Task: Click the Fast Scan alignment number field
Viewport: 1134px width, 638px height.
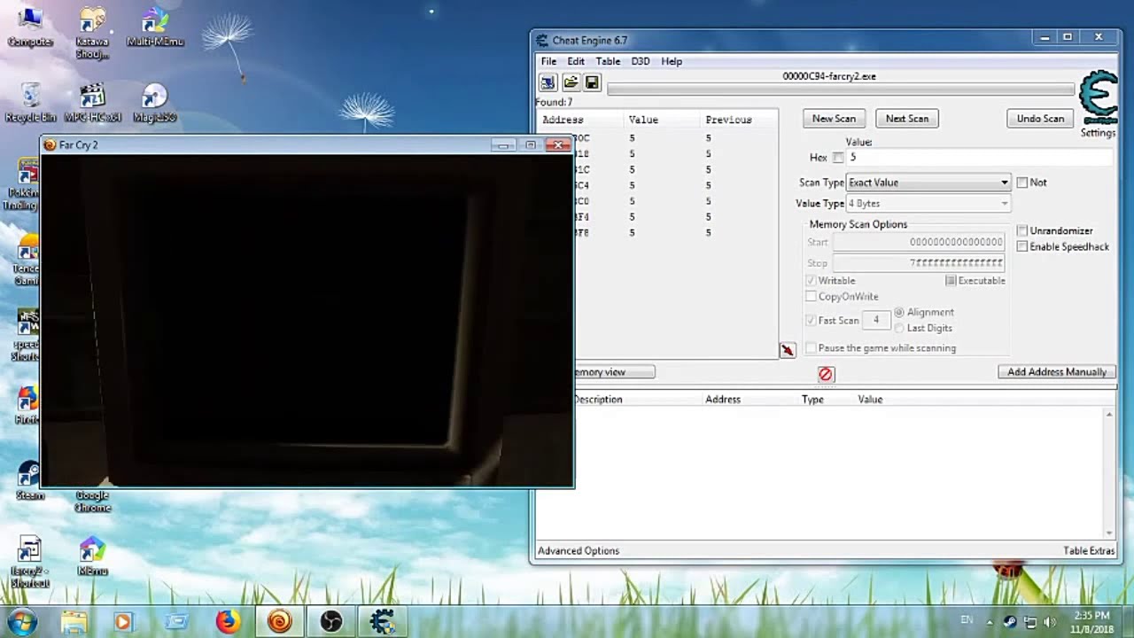Action: click(876, 321)
